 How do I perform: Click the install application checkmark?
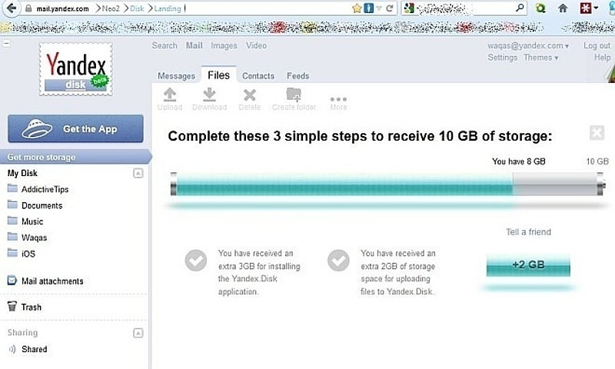tap(196, 261)
